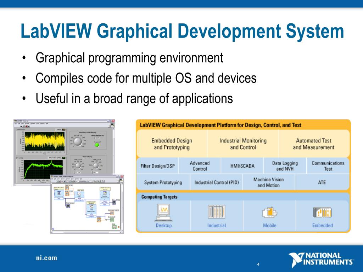The height and width of the screenshot is (272, 363).
Task: Click the green FFT spectrum graph
Action: (43, 169)
